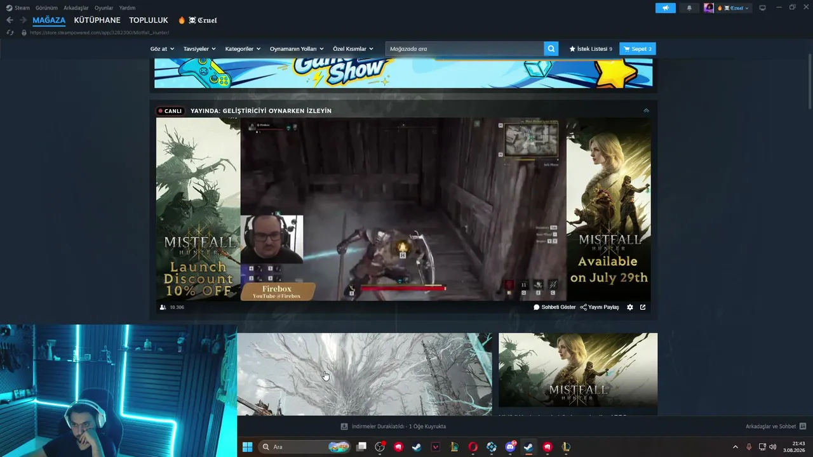Collapse the live broadcast section
813x457 pixels.
tap(647, 110)
